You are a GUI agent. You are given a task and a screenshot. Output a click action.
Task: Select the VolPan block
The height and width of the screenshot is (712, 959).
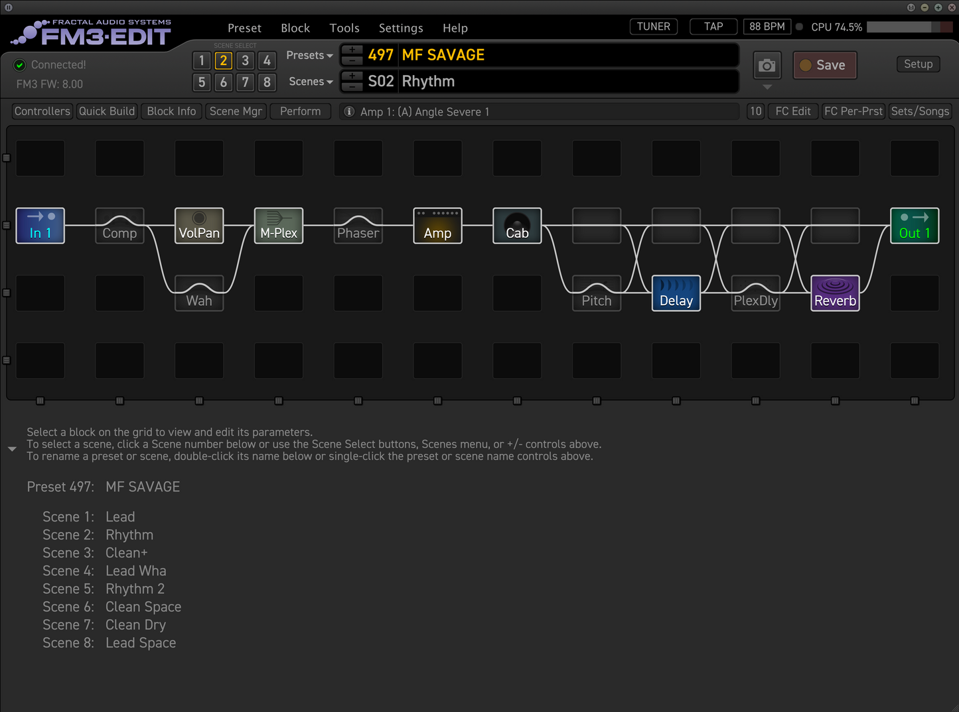199,226
